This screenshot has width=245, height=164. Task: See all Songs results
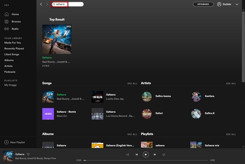[132, 83]
